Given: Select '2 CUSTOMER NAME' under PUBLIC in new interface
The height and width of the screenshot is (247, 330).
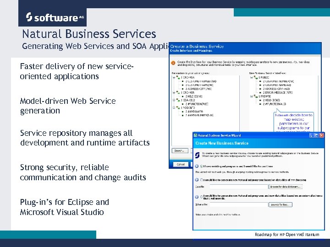Looking at the screenshot, I should point(277,85).
